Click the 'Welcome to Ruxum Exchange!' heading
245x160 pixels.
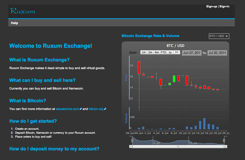tap(51, 46)
